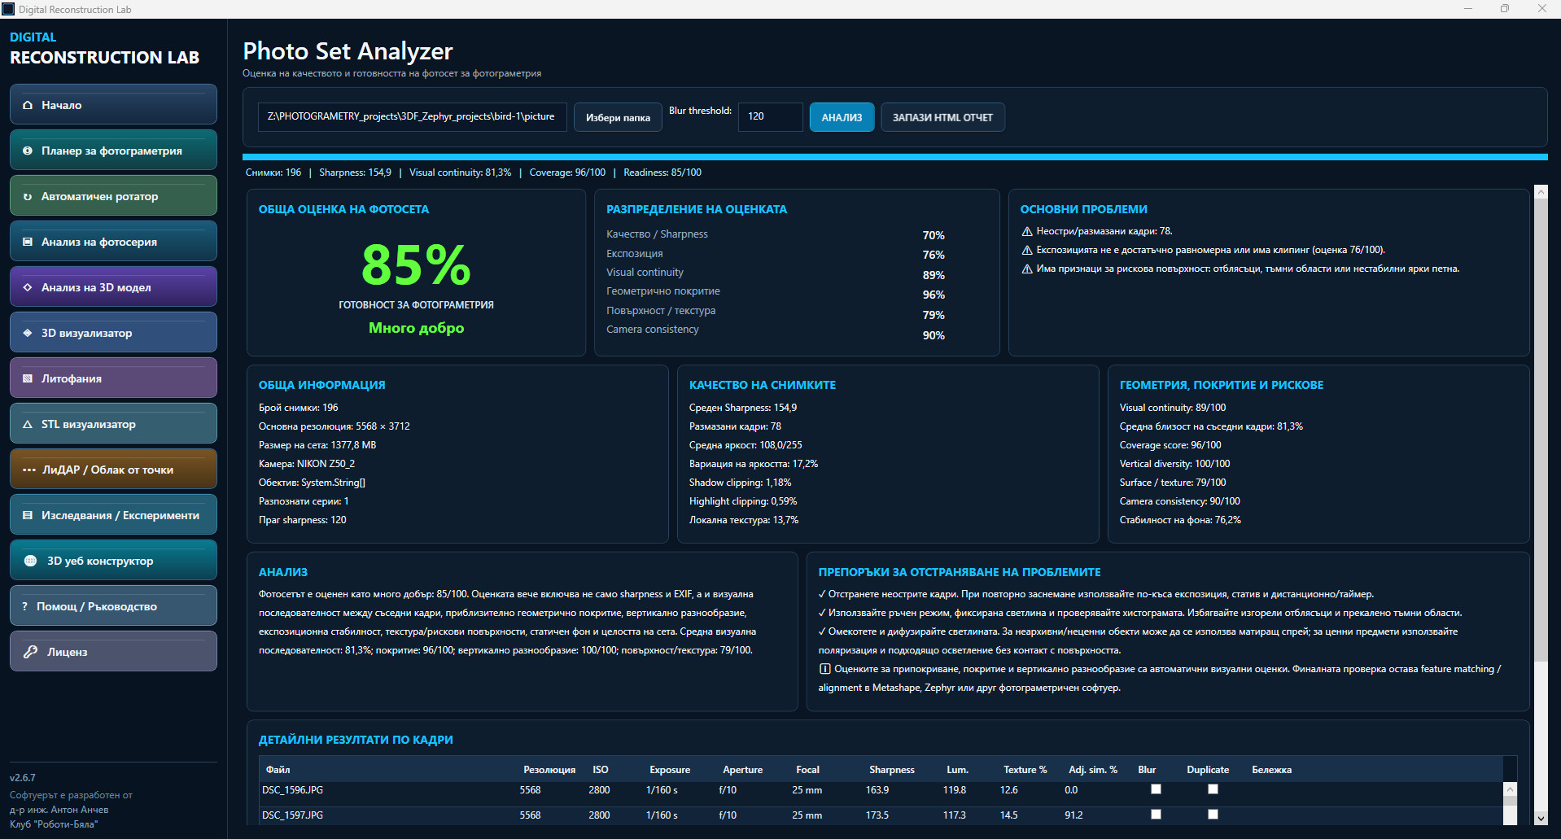This screenshot has height=839, width=1561.
Task: Select the DSC_1597.JPG file name
Action: pyautogui.click(x=292, y=815)
